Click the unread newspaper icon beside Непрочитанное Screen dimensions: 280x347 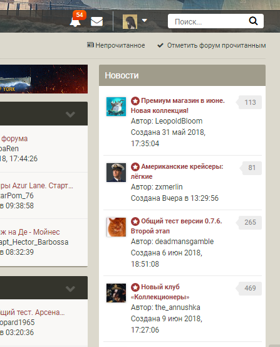(x=90, y=45)
